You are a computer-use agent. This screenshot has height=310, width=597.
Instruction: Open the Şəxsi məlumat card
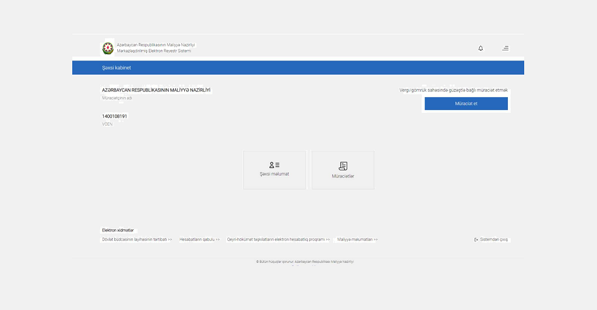click(x=275, y=170)
